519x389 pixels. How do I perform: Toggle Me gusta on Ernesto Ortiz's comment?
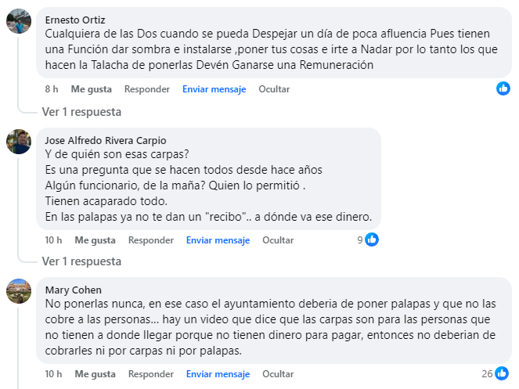tap(90, 89)
